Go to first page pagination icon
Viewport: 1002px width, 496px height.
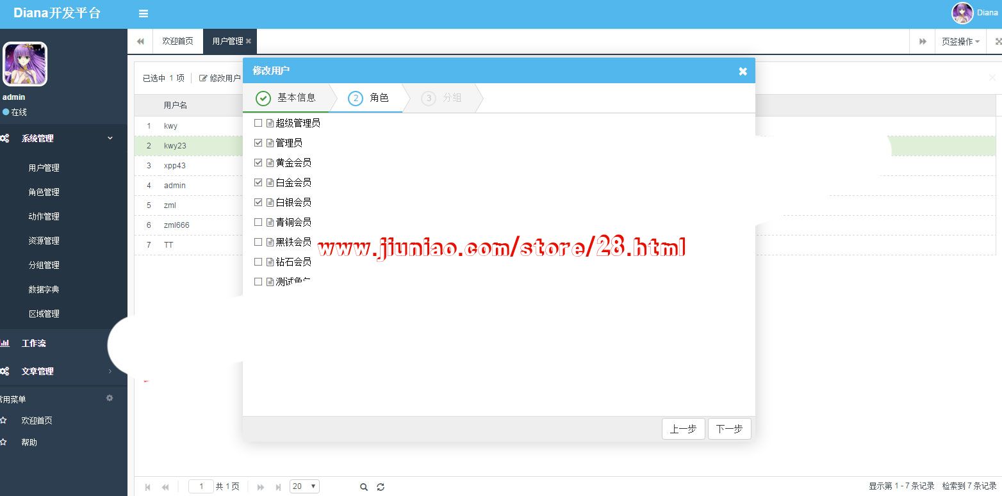[148, 487]
